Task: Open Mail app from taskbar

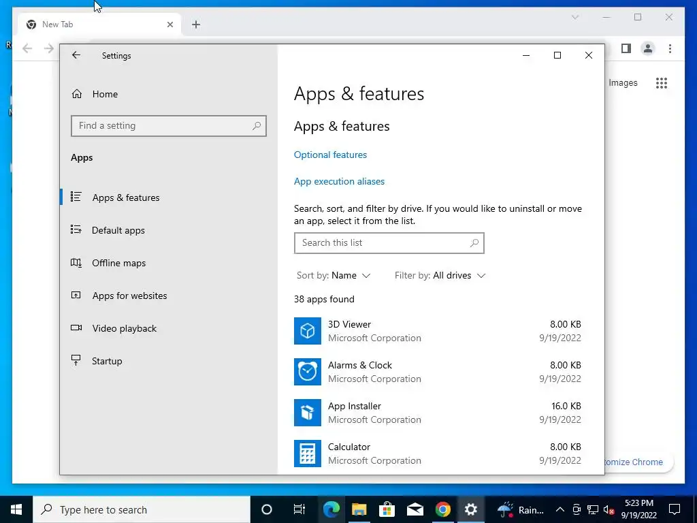Action: 415,509
